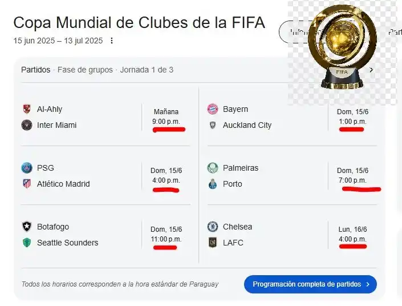This screenshot has height=306, width=402.
Task: Click the Seattle Sounders green logo
Action: pyautogui.click(x=27, y=243)
